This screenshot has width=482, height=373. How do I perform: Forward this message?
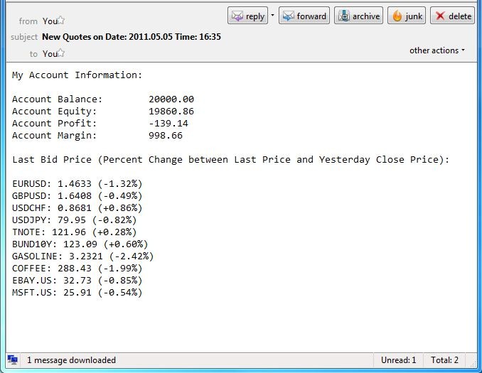point(304,16)
